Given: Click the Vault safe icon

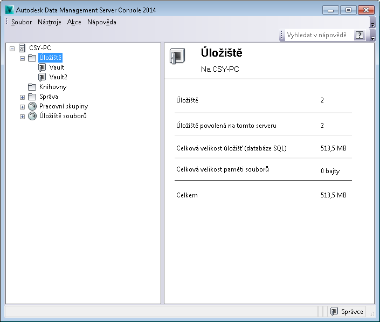Looking at the screenshot, I should click(x=42, y=67).
